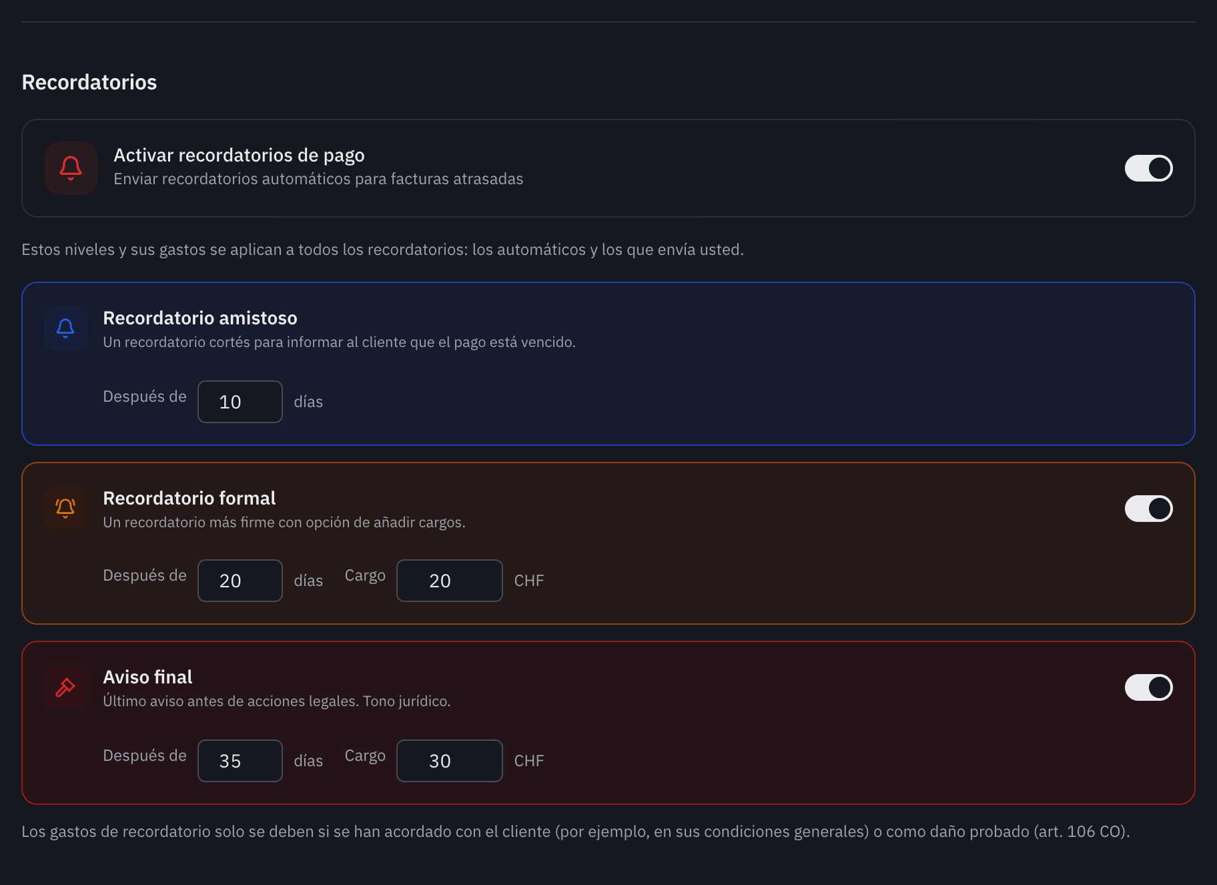Click 'Después de' label in Aviso final

145,756
